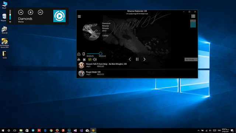Click the Diamonds title in track info
Viewport: 236px width, 133px height.
106,23
